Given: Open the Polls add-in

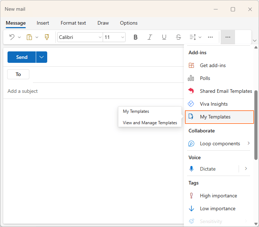Looking at the screenshot, I should pyautogui.click(x=205, y=78).
